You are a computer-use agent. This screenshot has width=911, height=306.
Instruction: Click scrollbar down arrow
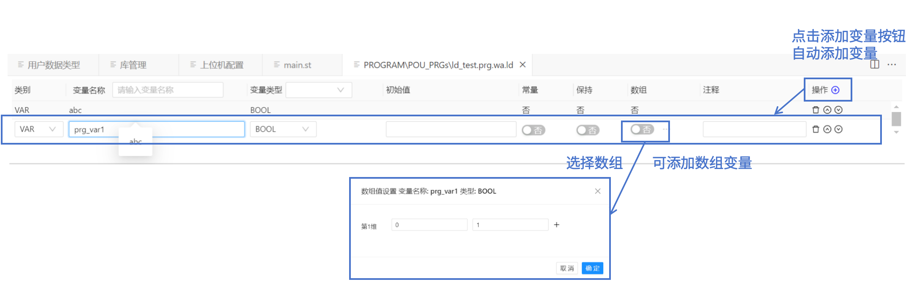tap(896, 132)
